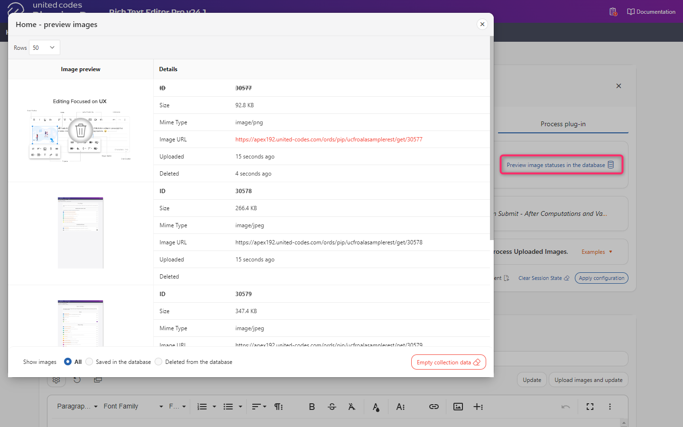Insert an ordered numbered list
The image size is (683, 427).
point(202,407)
